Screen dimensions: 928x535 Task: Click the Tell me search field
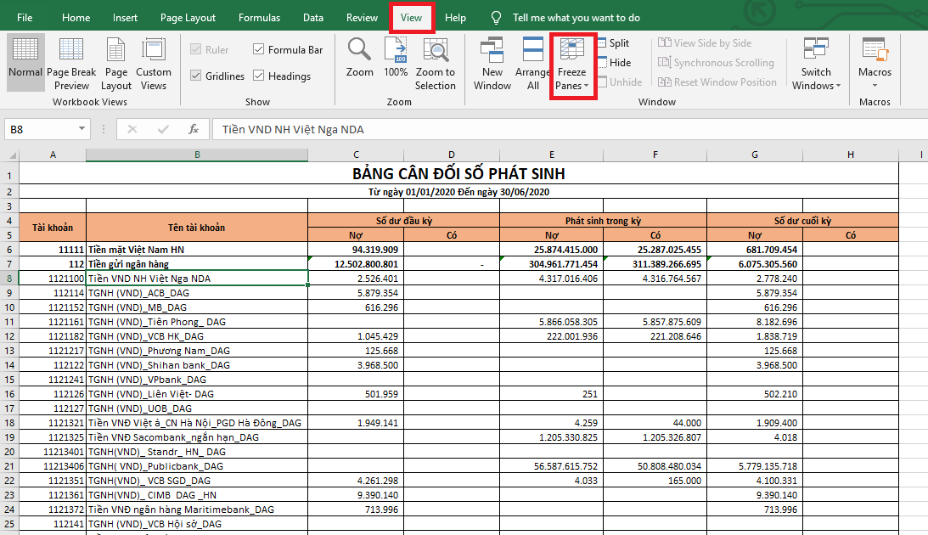576,18
